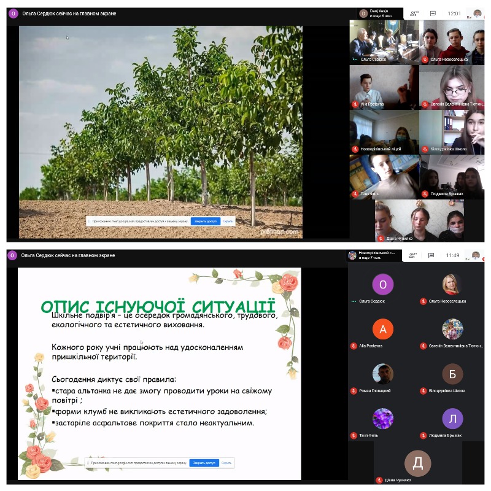Click the shared trees photo on the main screen

coord(161,132)
